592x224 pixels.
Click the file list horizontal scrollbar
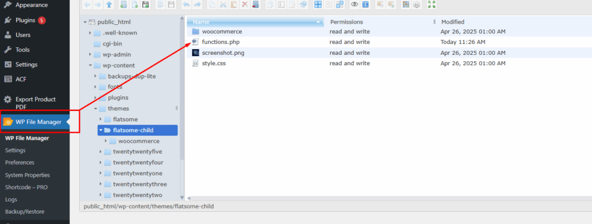tap(391, 198)
